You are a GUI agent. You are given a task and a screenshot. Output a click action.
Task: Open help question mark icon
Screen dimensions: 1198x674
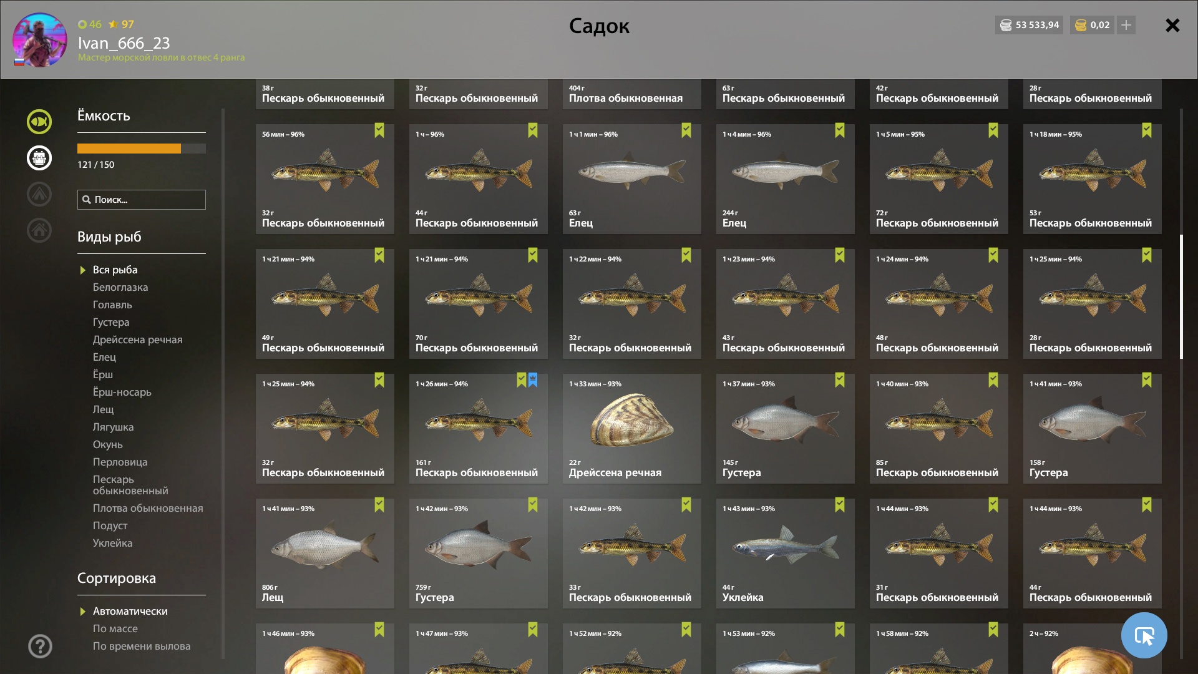click(40, 646)
